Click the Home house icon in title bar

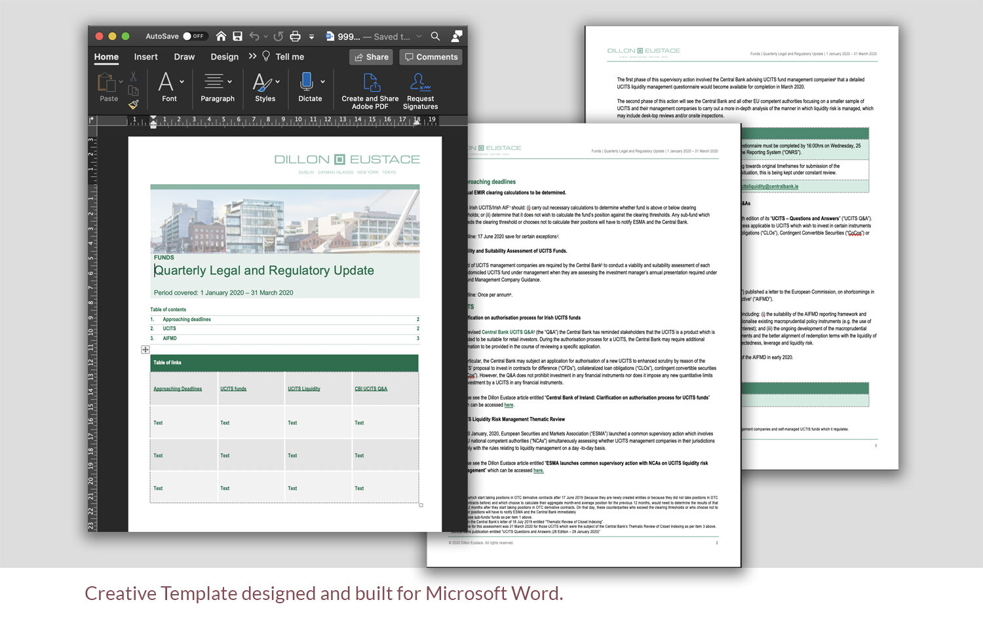coord(221,36)
